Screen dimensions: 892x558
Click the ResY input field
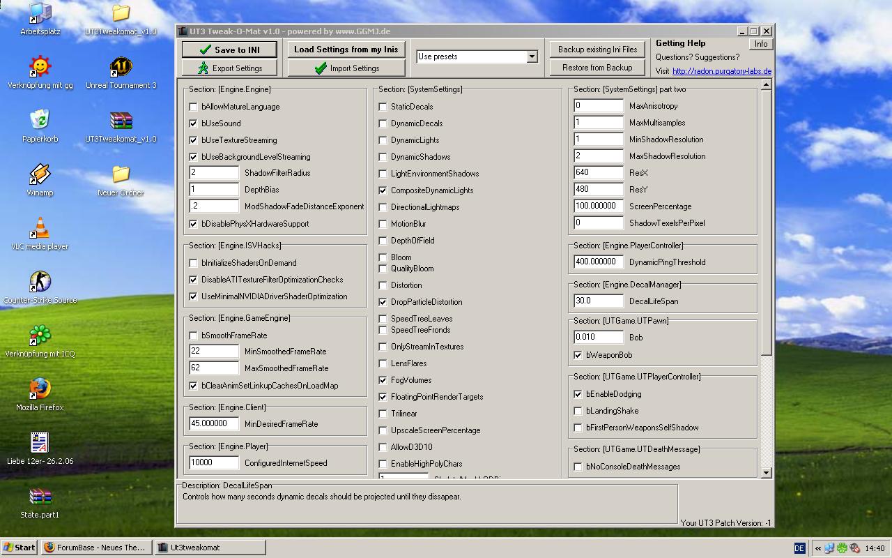[599, 189]
